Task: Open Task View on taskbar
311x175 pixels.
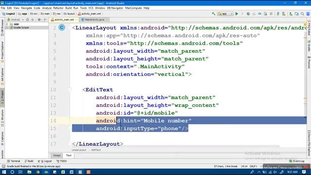Action: click(20, 172)
